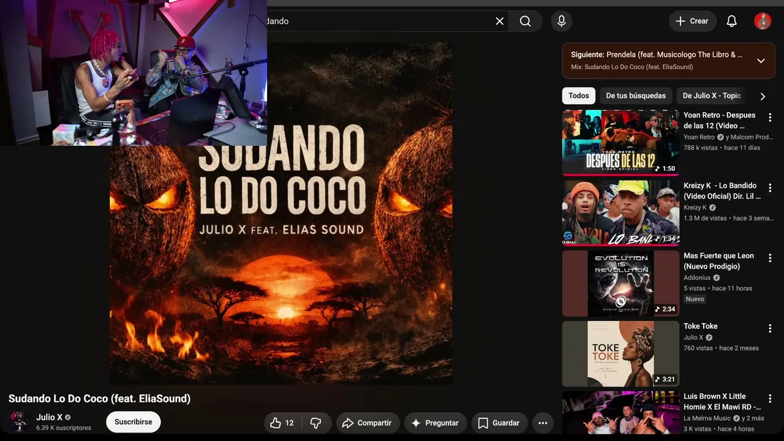The width and height of the screenshot is (784, 441).
Task: Click Julio X channel under Toke Toke
Action: pyautogui.click(x=693, y=337)
